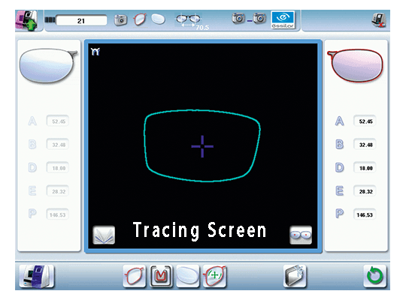The image size is (406, 300).
Task: Click the disconnected edger icon with red X
Action: [378, 20]
